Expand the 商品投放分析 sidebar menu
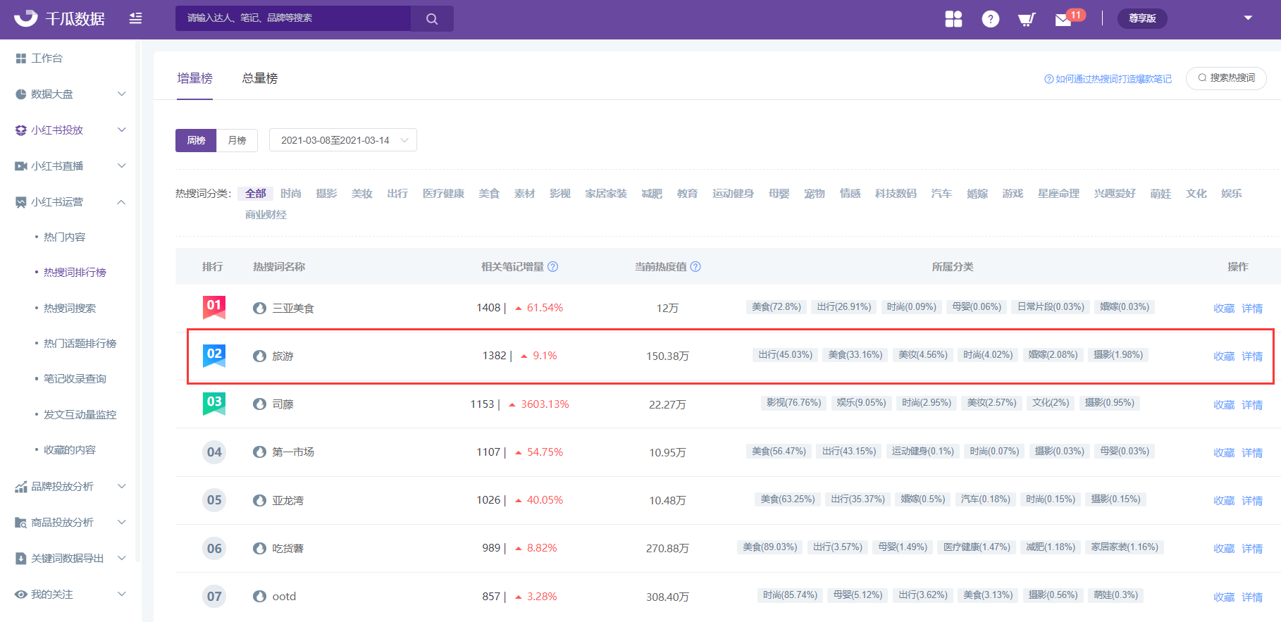 point(122,523)
